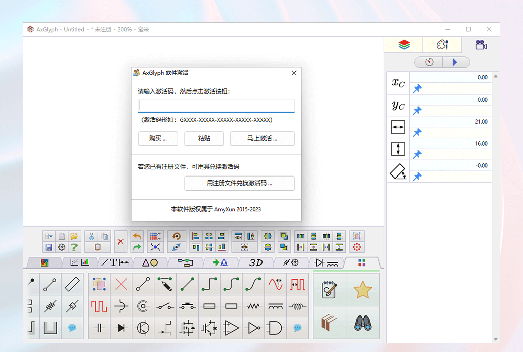Select the capacitor symbol
Image resolution: width=523 pixels, height=352 pixels.
point(99,328)
